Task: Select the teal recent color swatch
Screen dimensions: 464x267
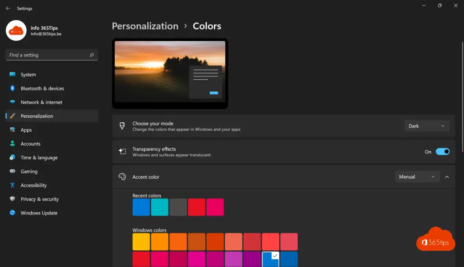Action: click(x=159, y=207)
